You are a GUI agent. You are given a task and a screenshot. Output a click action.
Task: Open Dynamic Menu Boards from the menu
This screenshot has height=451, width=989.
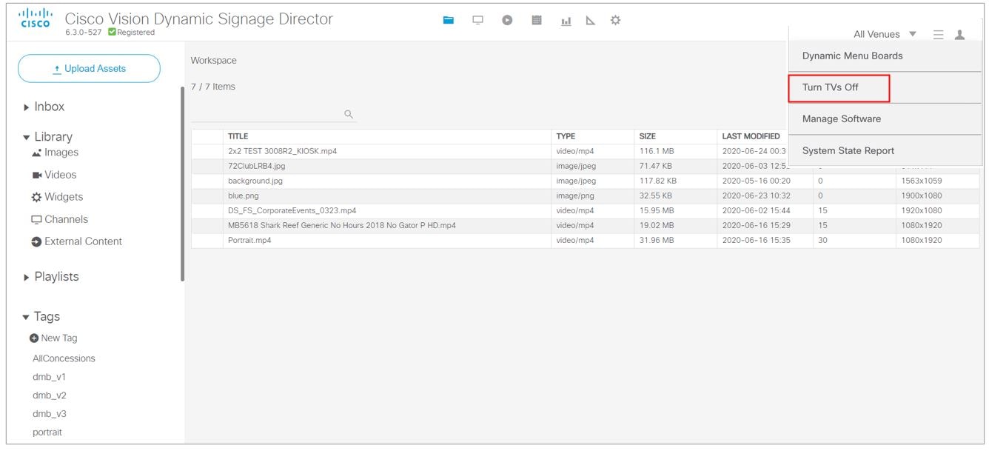tap(851, 56)
